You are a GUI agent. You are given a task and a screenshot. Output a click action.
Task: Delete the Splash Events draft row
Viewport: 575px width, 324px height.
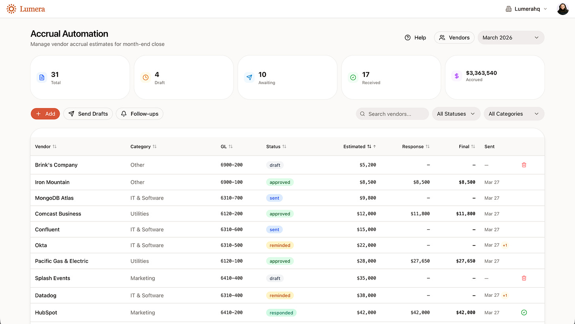(x=524, y=278)
